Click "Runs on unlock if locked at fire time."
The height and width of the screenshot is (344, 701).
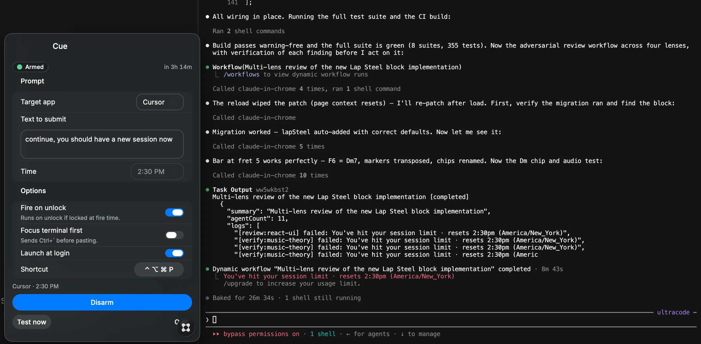coord(70,218)
